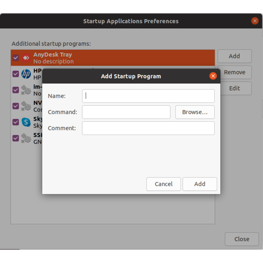Click the Name text field
Screen dimensions: 263x263
[148, 96]
